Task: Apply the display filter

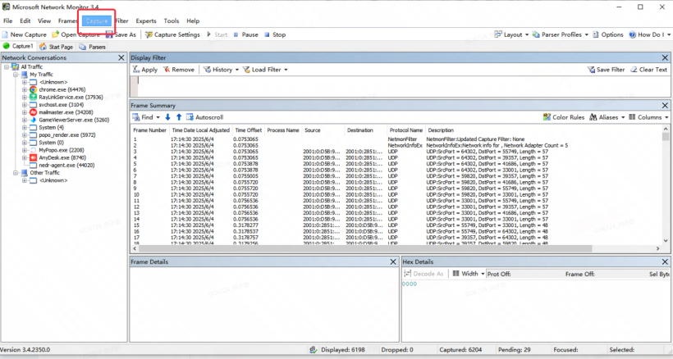Action: point(145,70)
